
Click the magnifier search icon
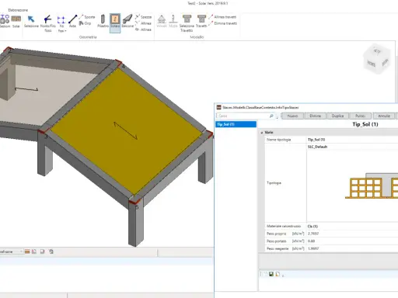[271, 116]
